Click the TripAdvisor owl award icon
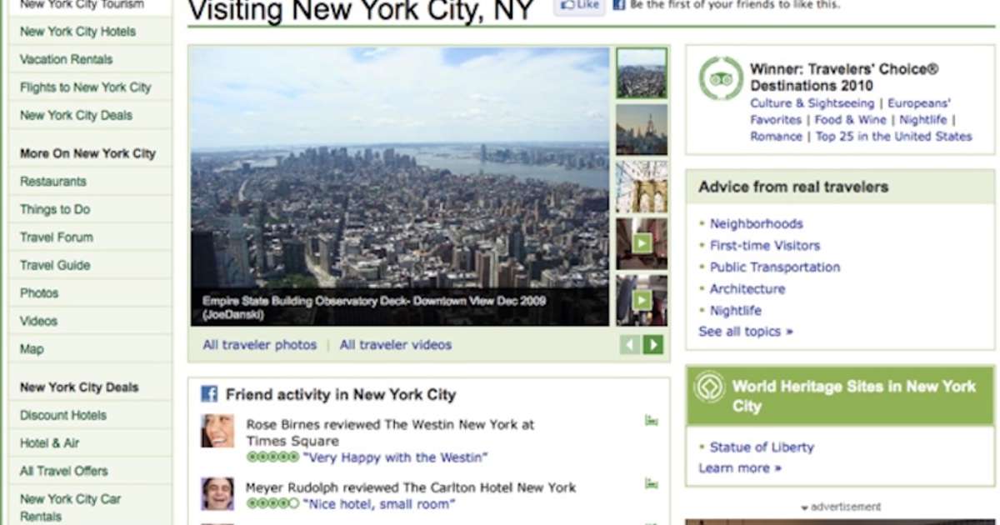Screen dimensions: 1000x525 click(x=721, y=78)
